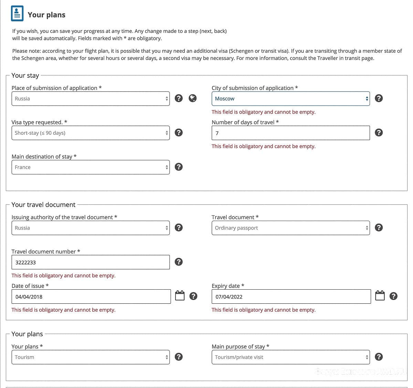Click the Date of issue text field
The image size is (413, 388).
point(91,297)
